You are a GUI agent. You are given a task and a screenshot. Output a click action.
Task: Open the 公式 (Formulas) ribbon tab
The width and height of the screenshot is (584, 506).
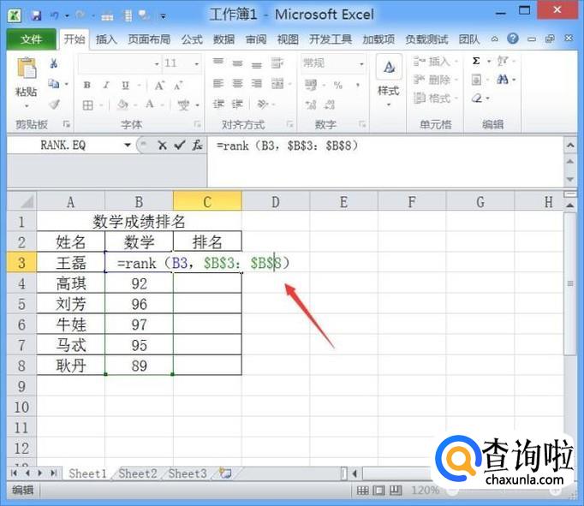[192, 39]
